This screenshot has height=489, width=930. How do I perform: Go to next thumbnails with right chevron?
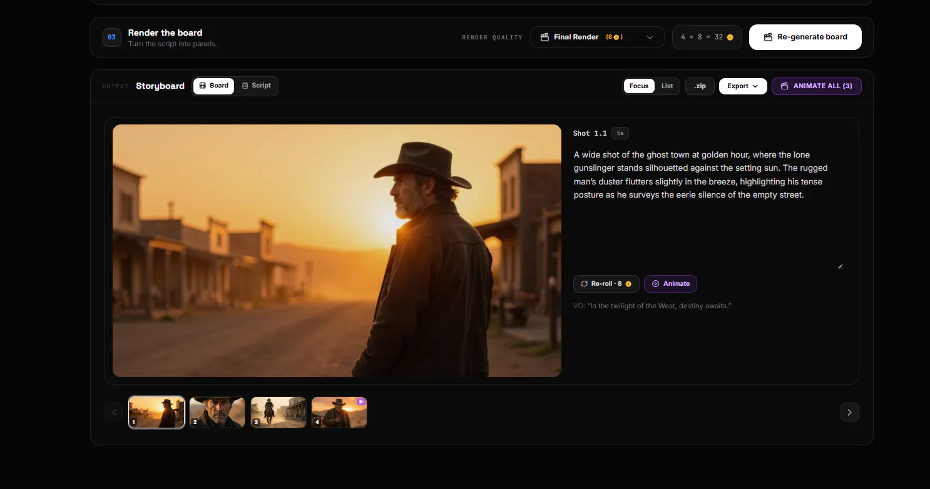[849, 412]
